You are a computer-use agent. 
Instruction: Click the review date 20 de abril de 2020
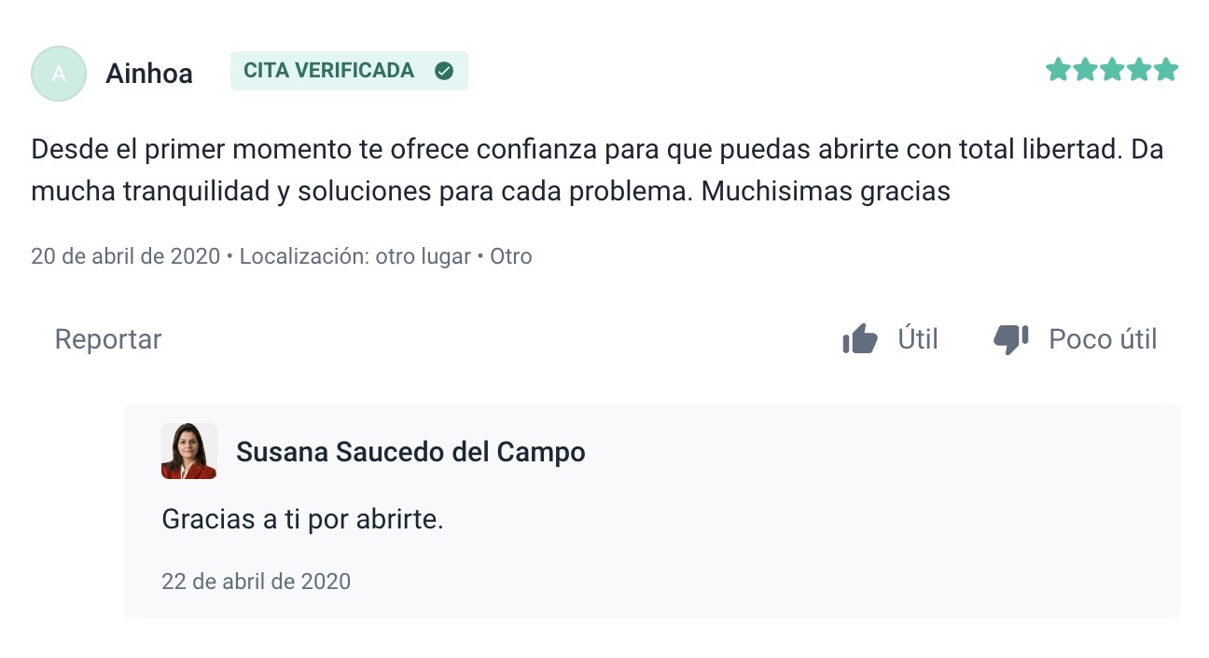point(126,256)
